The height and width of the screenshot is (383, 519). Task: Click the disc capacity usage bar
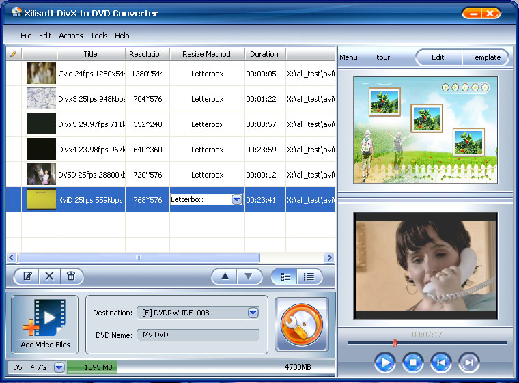pos(201,367)
